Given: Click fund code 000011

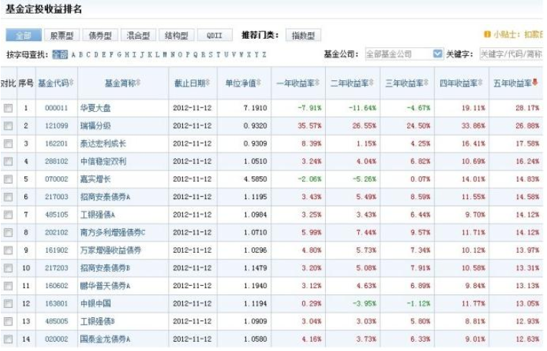Looking at the screenshot, I should 57,108.
